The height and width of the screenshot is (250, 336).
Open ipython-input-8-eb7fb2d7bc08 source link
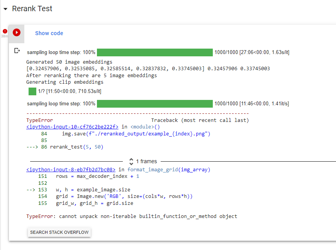tap(71, 169)
